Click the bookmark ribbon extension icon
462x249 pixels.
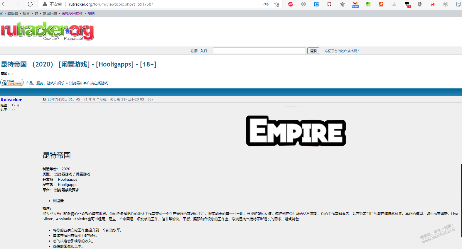(329, 4)
